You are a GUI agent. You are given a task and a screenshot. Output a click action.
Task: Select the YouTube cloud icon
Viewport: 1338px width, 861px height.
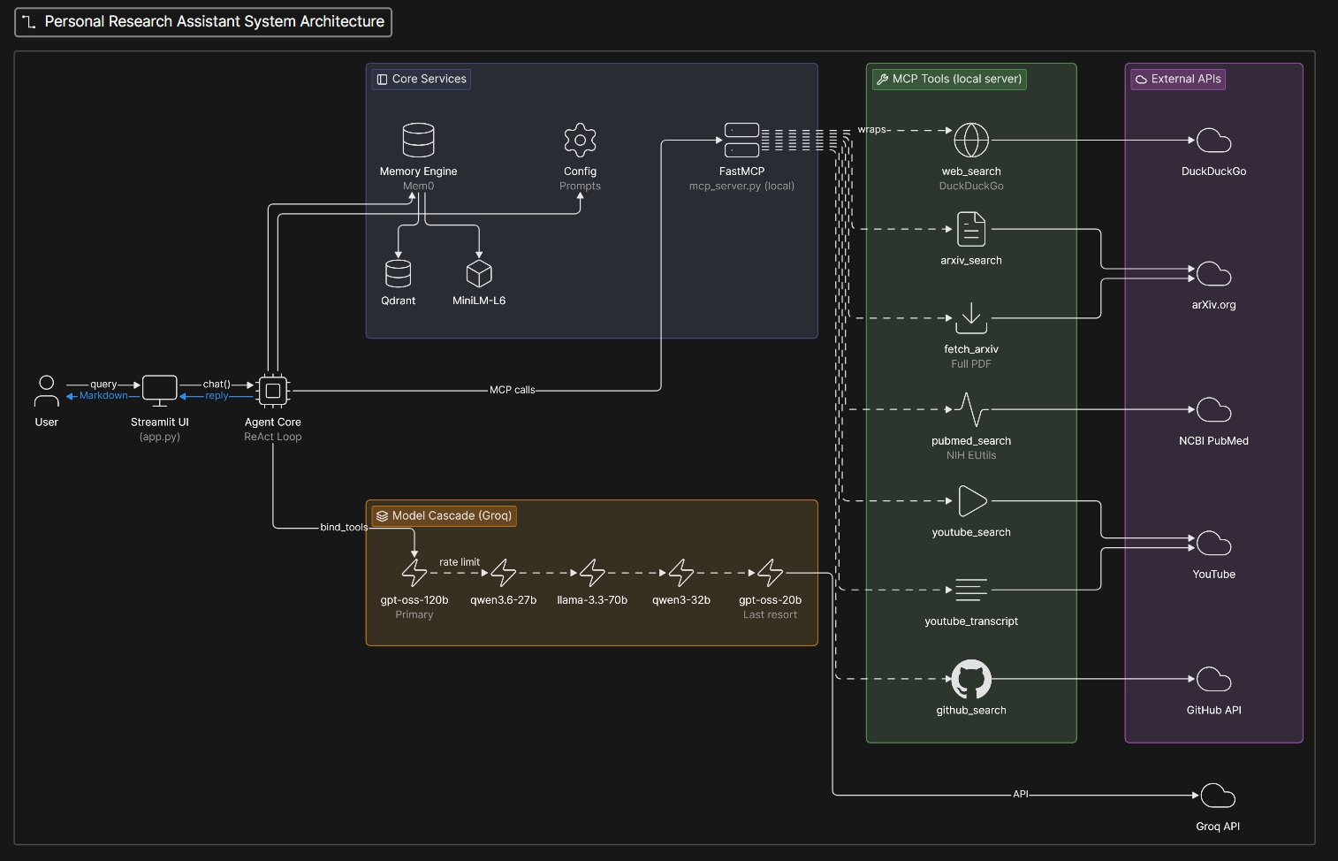click(1214, 543)
